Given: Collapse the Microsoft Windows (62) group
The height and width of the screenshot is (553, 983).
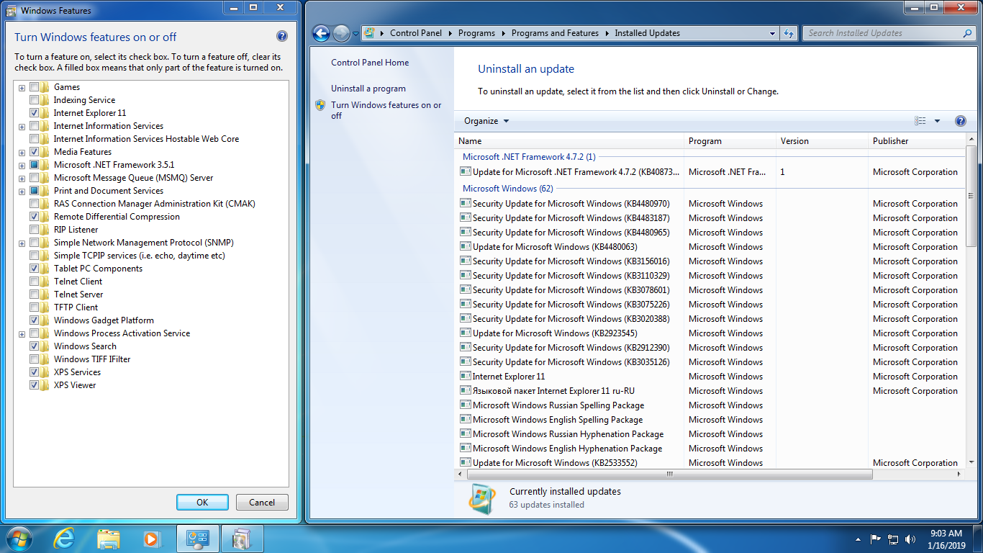Looking at the screenshot, I should 507,189.
